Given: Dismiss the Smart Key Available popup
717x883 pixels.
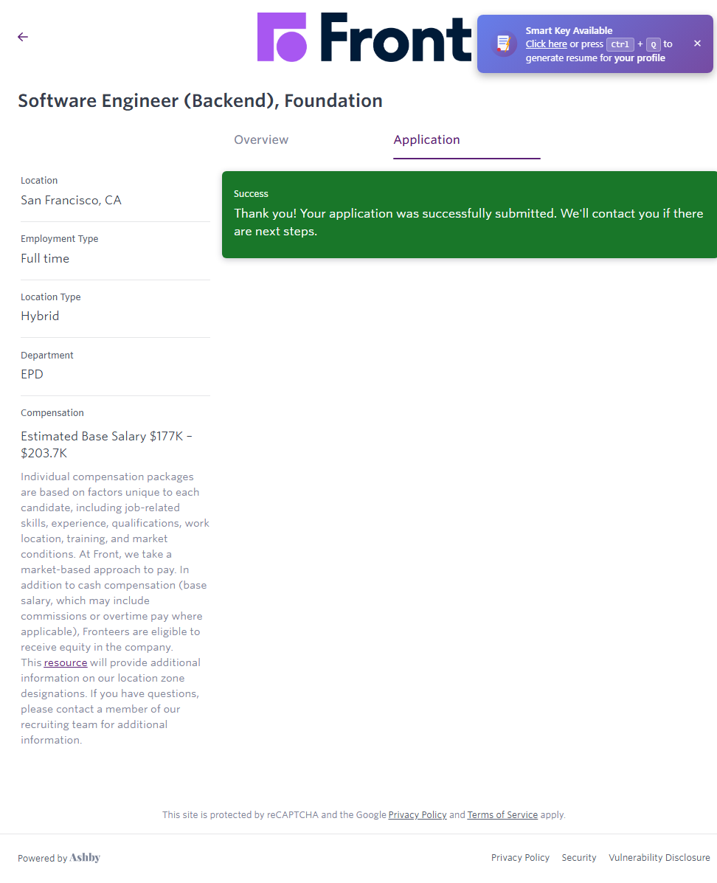Looking at the screenshot, I should point(697,44).
